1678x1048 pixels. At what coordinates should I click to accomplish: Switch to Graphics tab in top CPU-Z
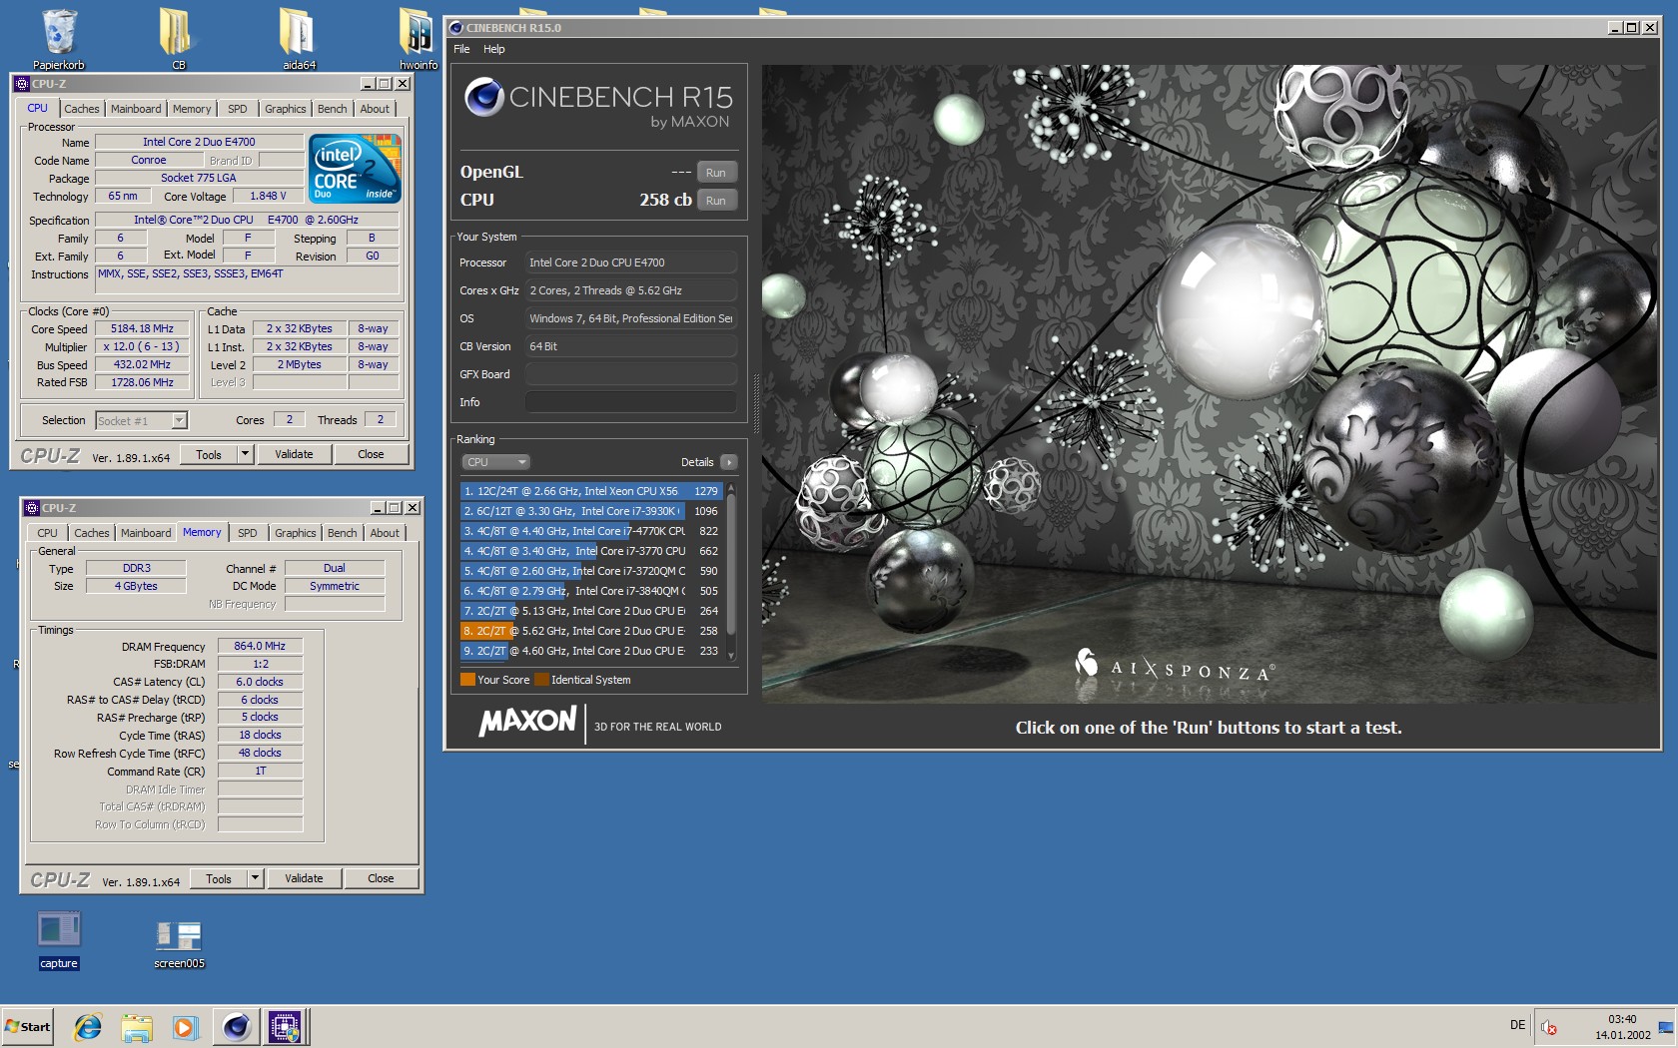(x=286, y=109)
